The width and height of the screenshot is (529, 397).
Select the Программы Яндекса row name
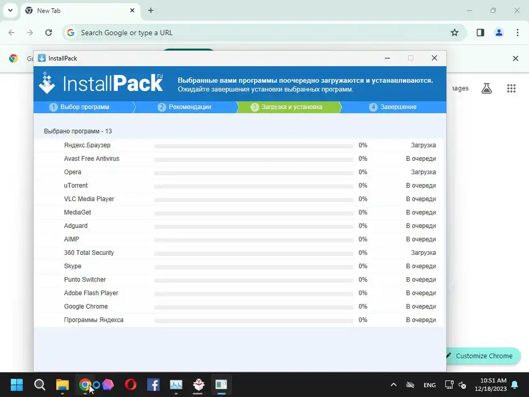pyautogui.click(x=94, y=320)
